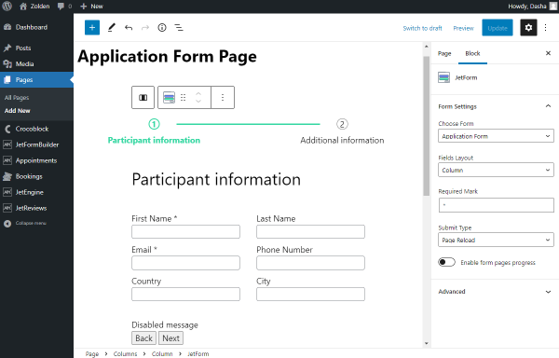
Task: Switch to the Page tab
Action: tap(444, 53)
